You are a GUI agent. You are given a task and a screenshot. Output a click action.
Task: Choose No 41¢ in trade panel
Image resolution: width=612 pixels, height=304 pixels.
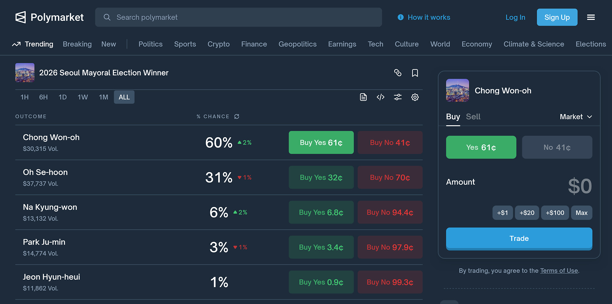click(557, 147)
